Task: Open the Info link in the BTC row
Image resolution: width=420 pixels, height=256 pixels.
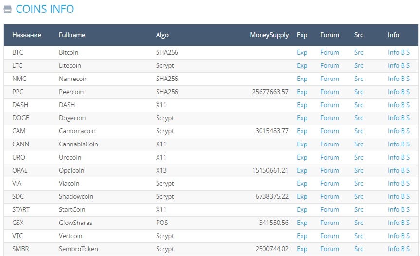Action: point(393,53)
